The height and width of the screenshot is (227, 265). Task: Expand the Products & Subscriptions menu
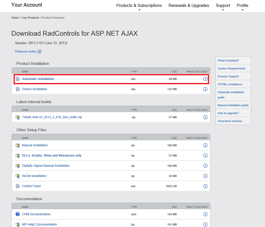click(x=139, y=6)
